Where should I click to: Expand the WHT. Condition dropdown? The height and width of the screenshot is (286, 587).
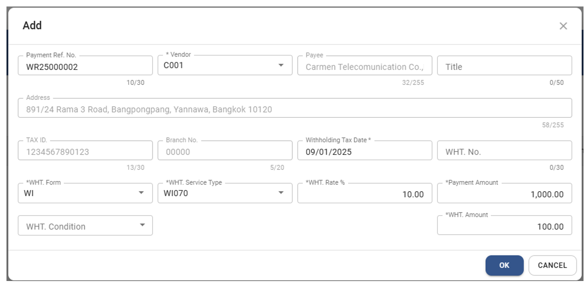pyautogui.click(x=85, y=226)
